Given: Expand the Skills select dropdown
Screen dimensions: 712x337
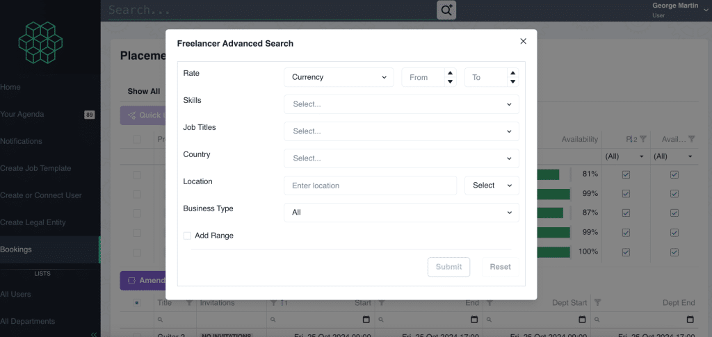Looking at the screenshot, I should 401,104.
